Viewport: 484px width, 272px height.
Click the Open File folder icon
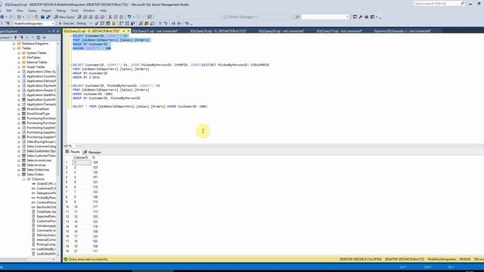coord(36,17)
